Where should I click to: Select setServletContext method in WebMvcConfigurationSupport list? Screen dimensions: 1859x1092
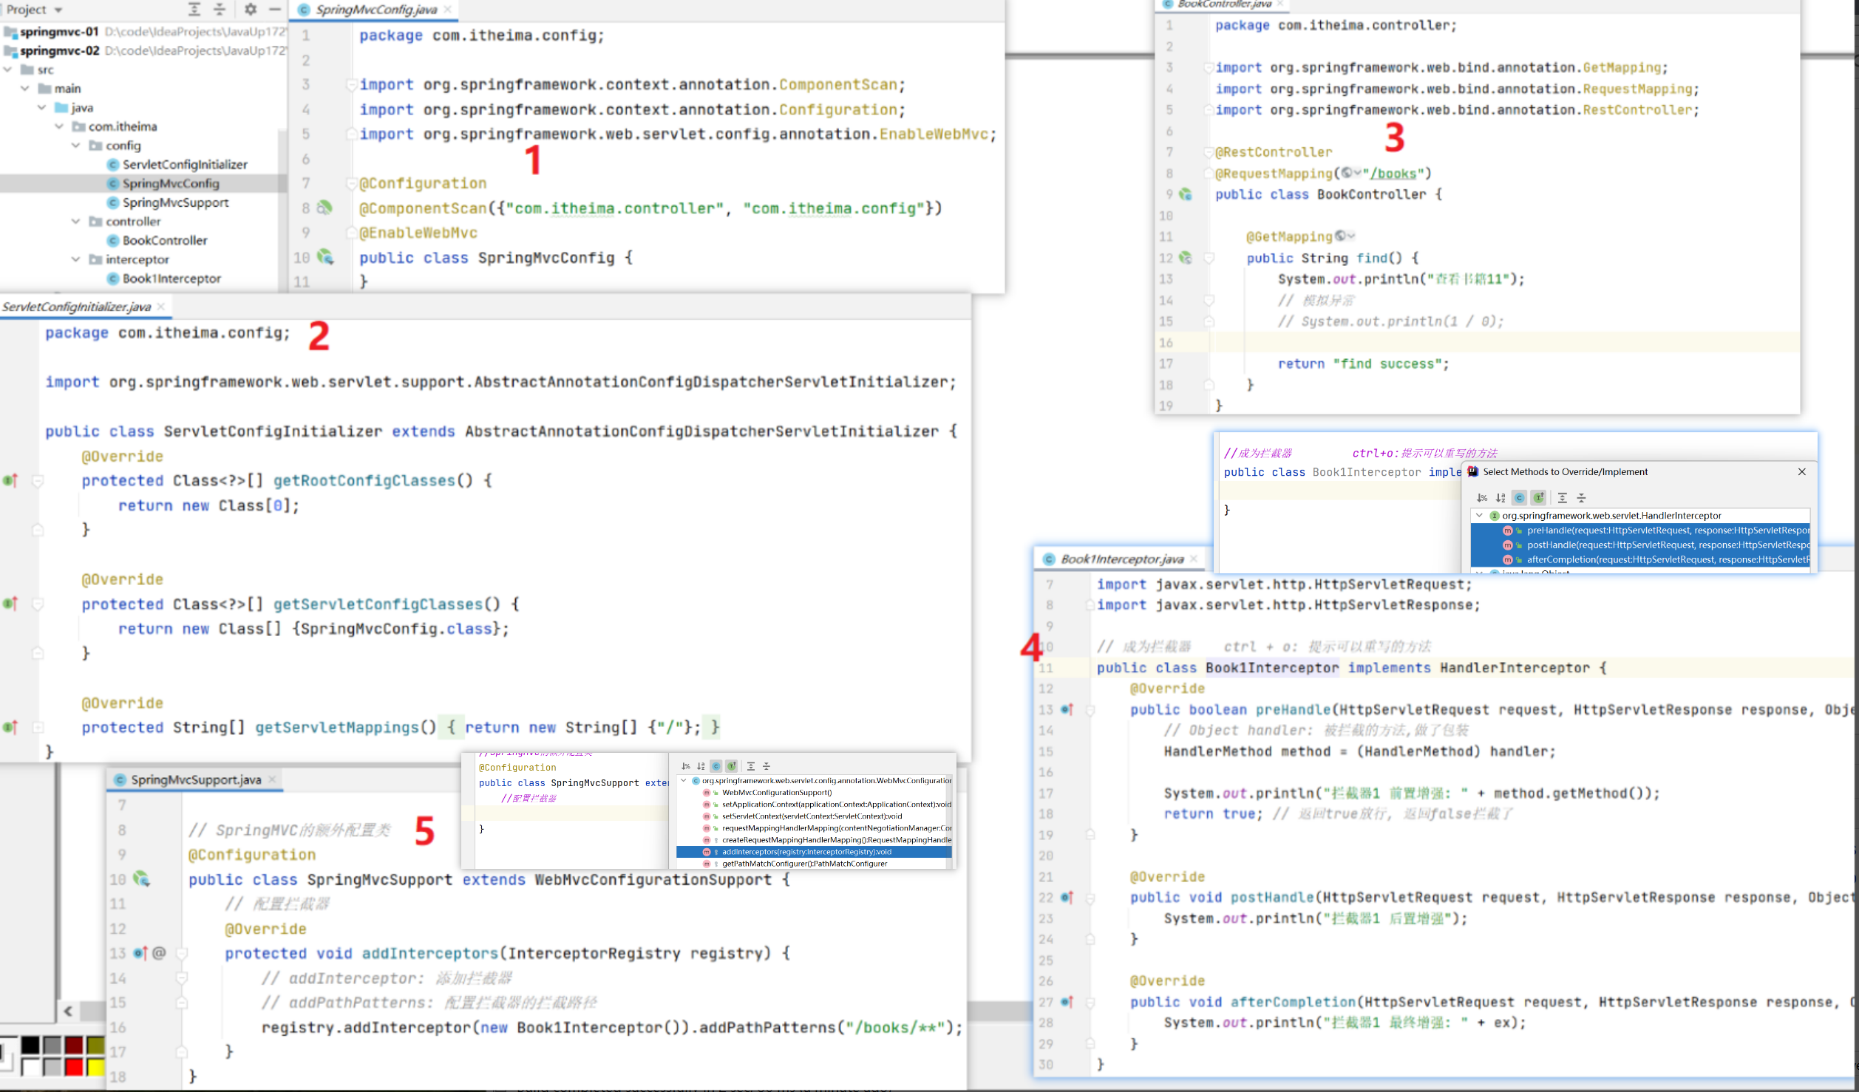tap(813, 816)
